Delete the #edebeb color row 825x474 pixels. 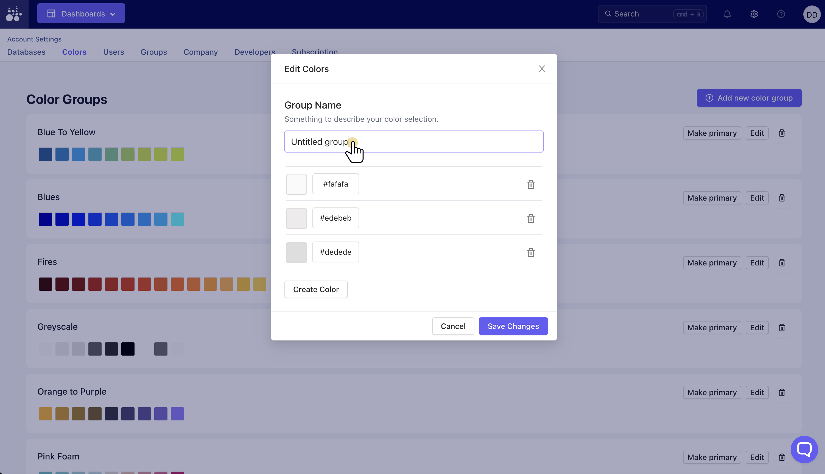pos(531,218)
